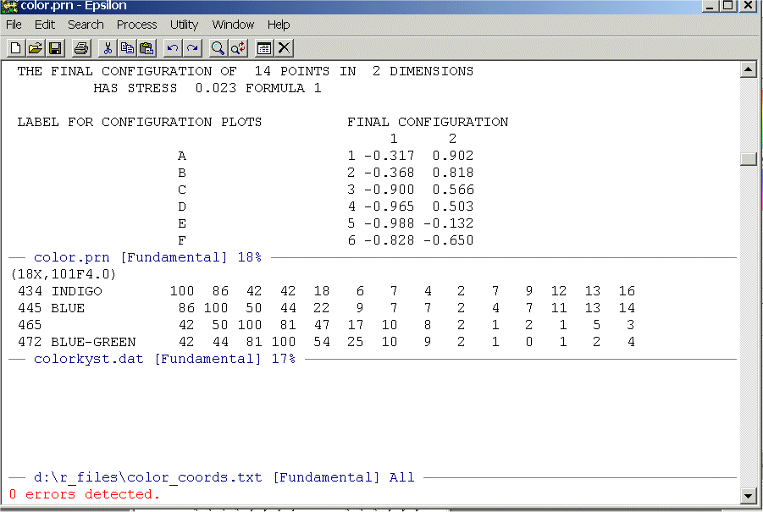Click the scrollbar down arrow at the bottom
This screenshot has width=763, height=512.
pyautogui.click(x=748, y=496)
